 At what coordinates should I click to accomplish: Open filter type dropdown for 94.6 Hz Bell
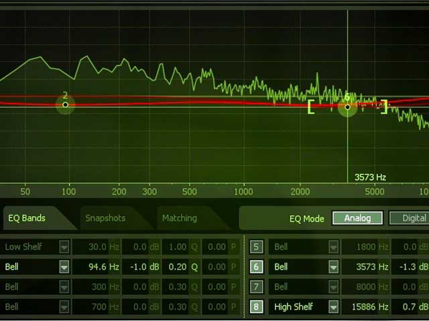64,267
